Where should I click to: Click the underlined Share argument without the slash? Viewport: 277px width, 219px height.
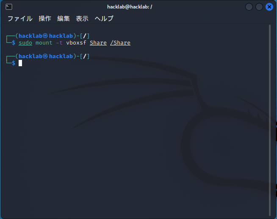coord(98,43)
